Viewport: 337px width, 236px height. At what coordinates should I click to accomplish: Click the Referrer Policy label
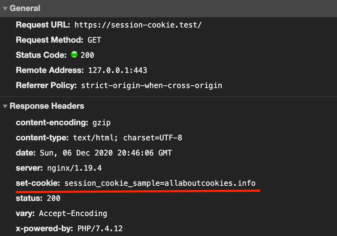pos(46,85)
